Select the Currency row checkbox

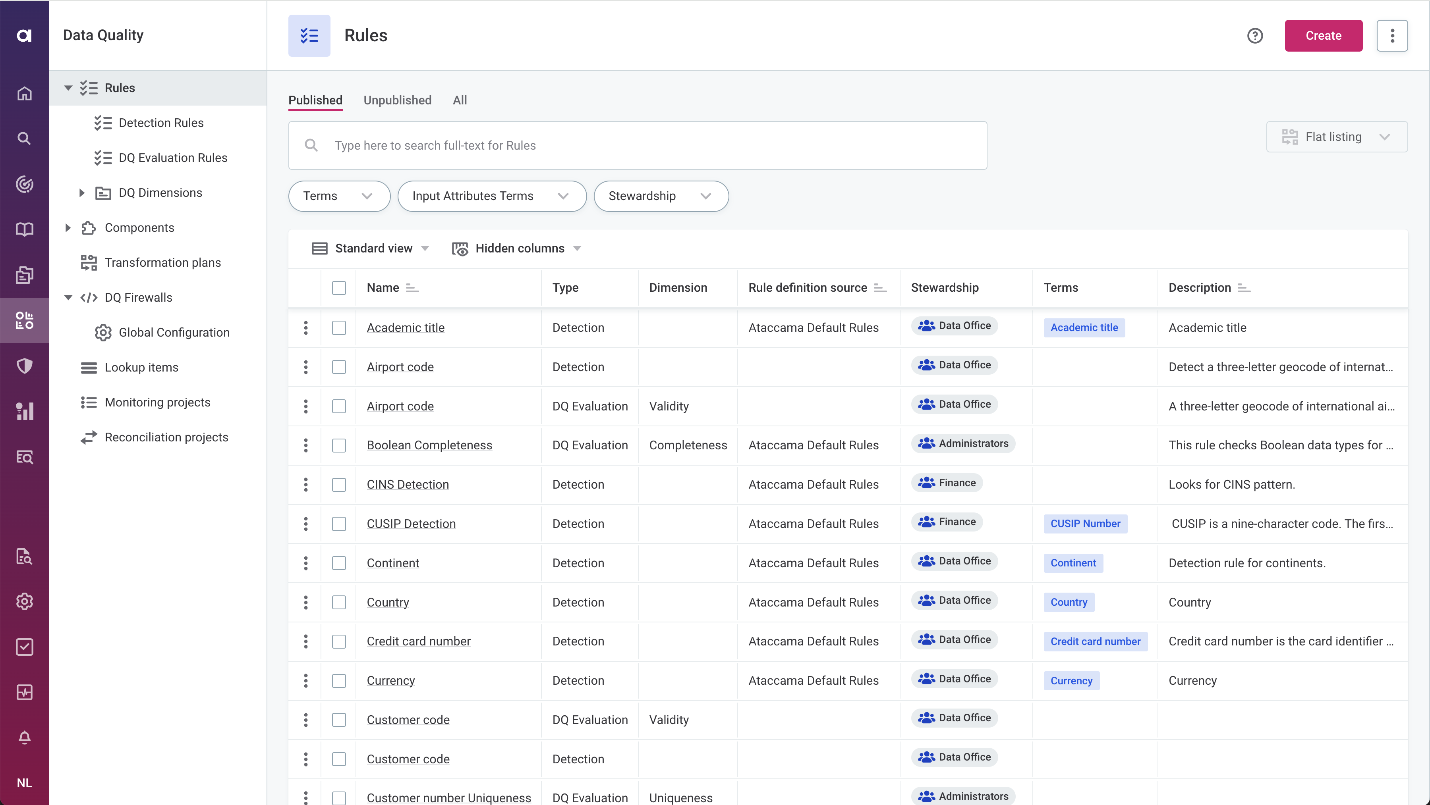338,680
